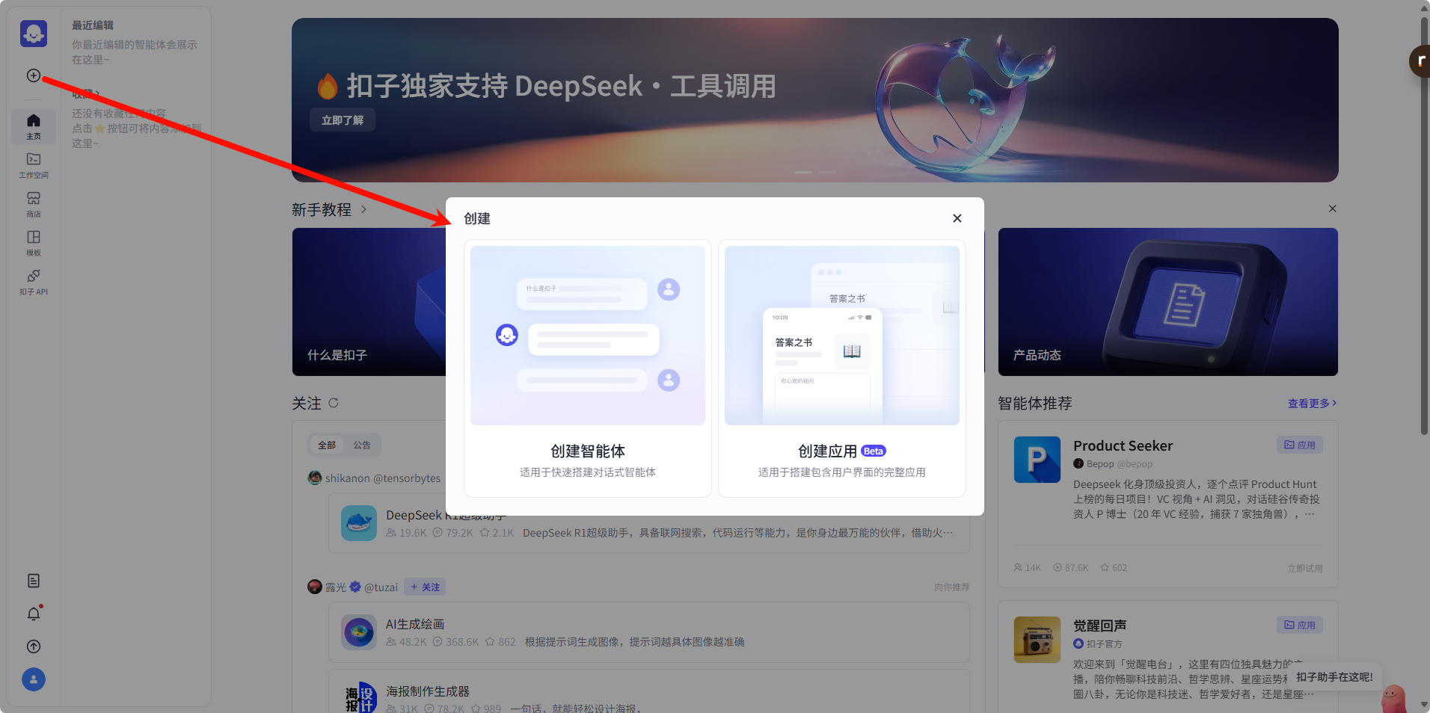Open Bepop @bepop author link

[x=1113, y=463]
